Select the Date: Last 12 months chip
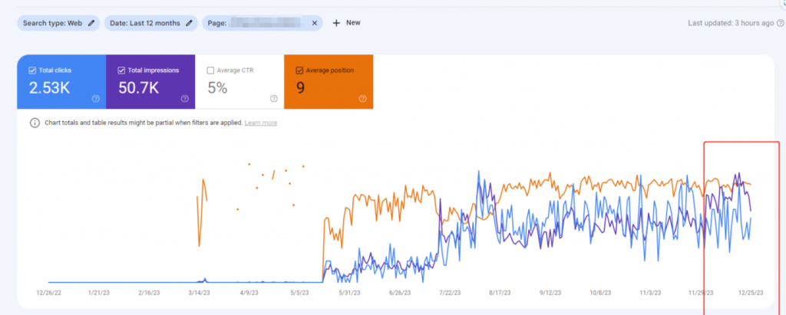786x315 pixels. 150,23
